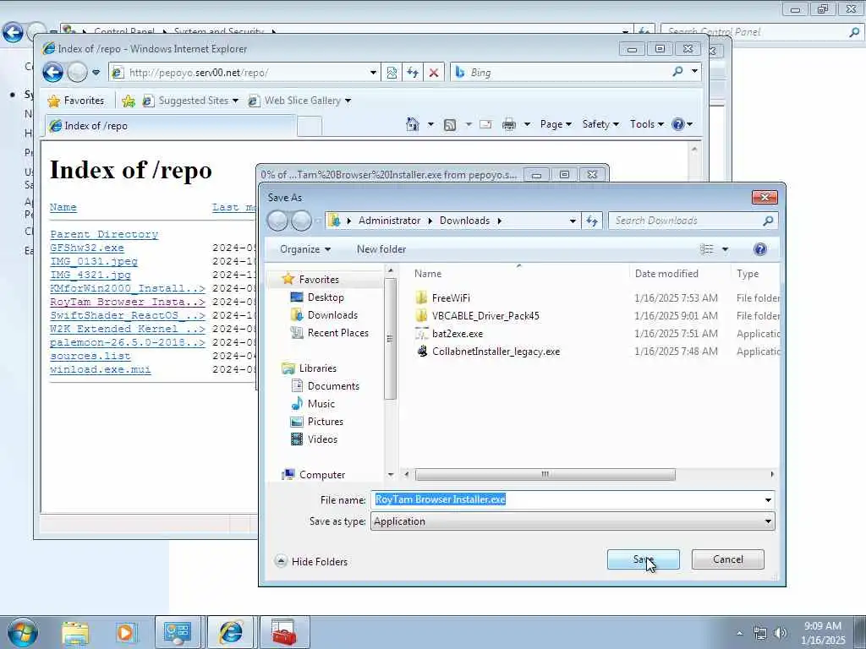This screenshot has width=866, height=649.
Task: Create a New folder in Downloads
Action: pos(381,249)
